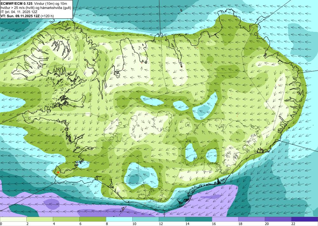Click the legend value label "0"
Viewport: 318px width, 226px height.
1,224
